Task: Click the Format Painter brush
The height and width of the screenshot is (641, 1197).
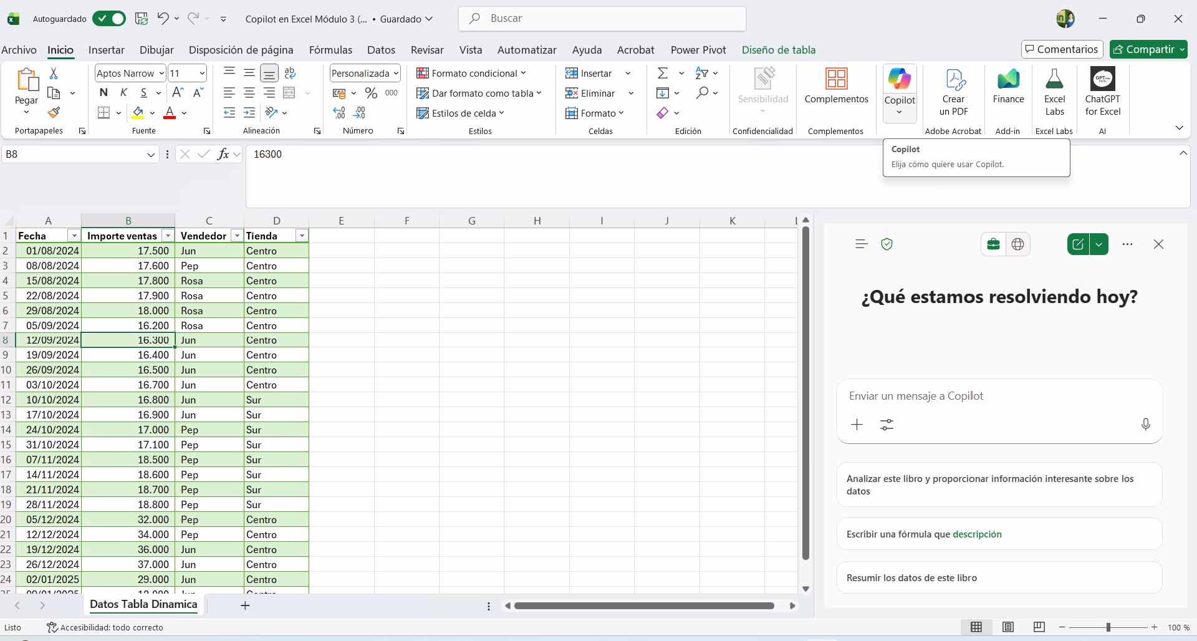Action: click(54, 113)
